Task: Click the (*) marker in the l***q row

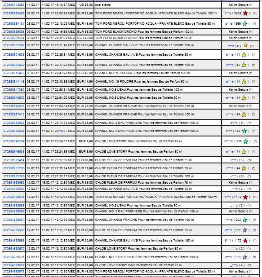Action: tap(255, 13)
